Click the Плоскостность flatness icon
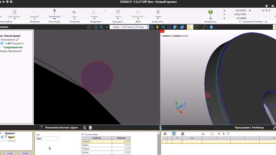The width and height of the screenshot is (276, 155). (x=138, y=12)
